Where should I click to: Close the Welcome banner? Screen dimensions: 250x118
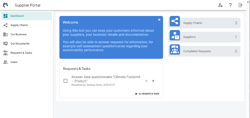click(x=159, y=20)
